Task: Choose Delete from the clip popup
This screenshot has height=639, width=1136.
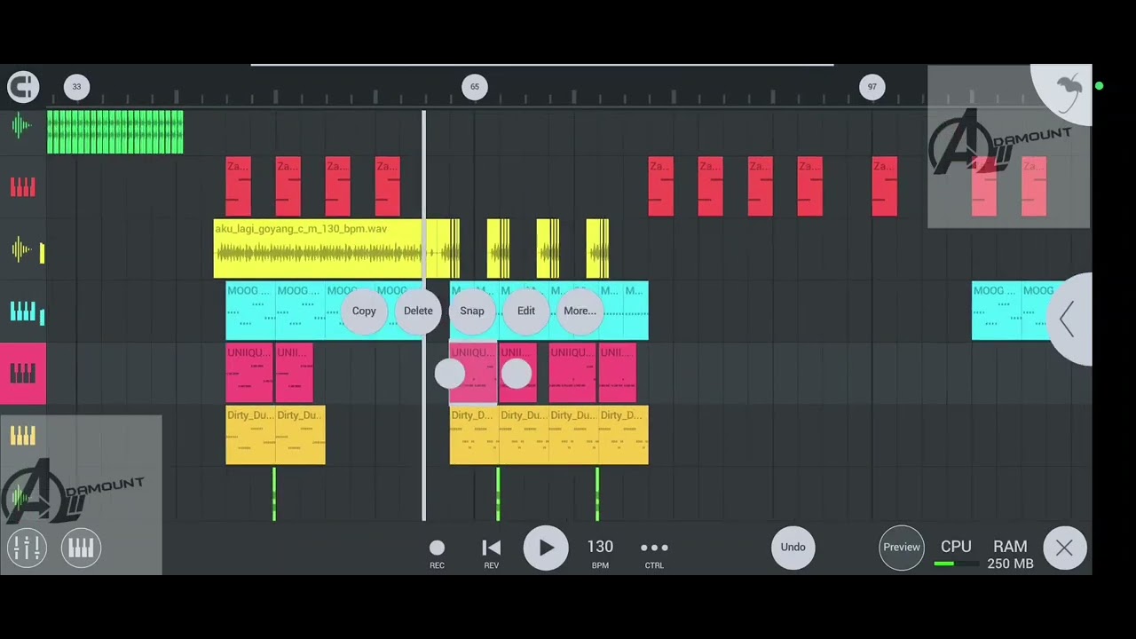Action: pyautogui.click(x=418, y=311)
